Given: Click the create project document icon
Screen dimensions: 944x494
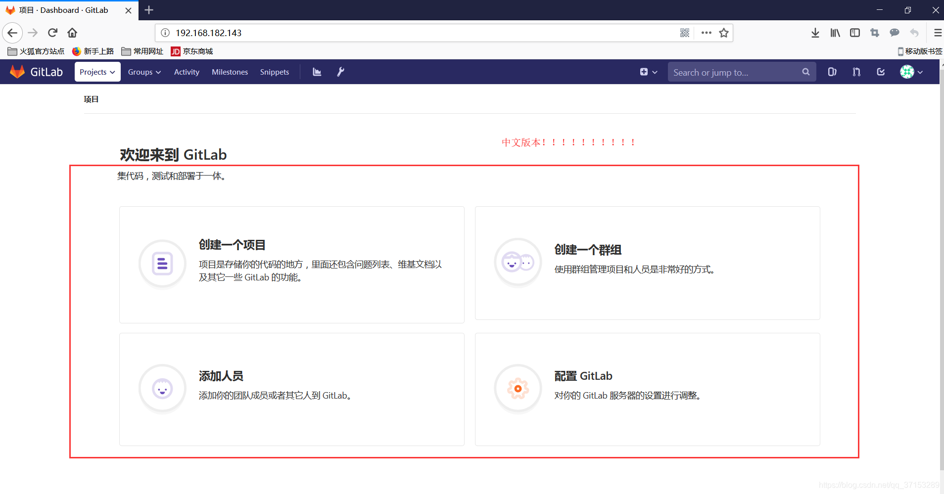Looking at the screenshot, I should (x=162, y=264).
